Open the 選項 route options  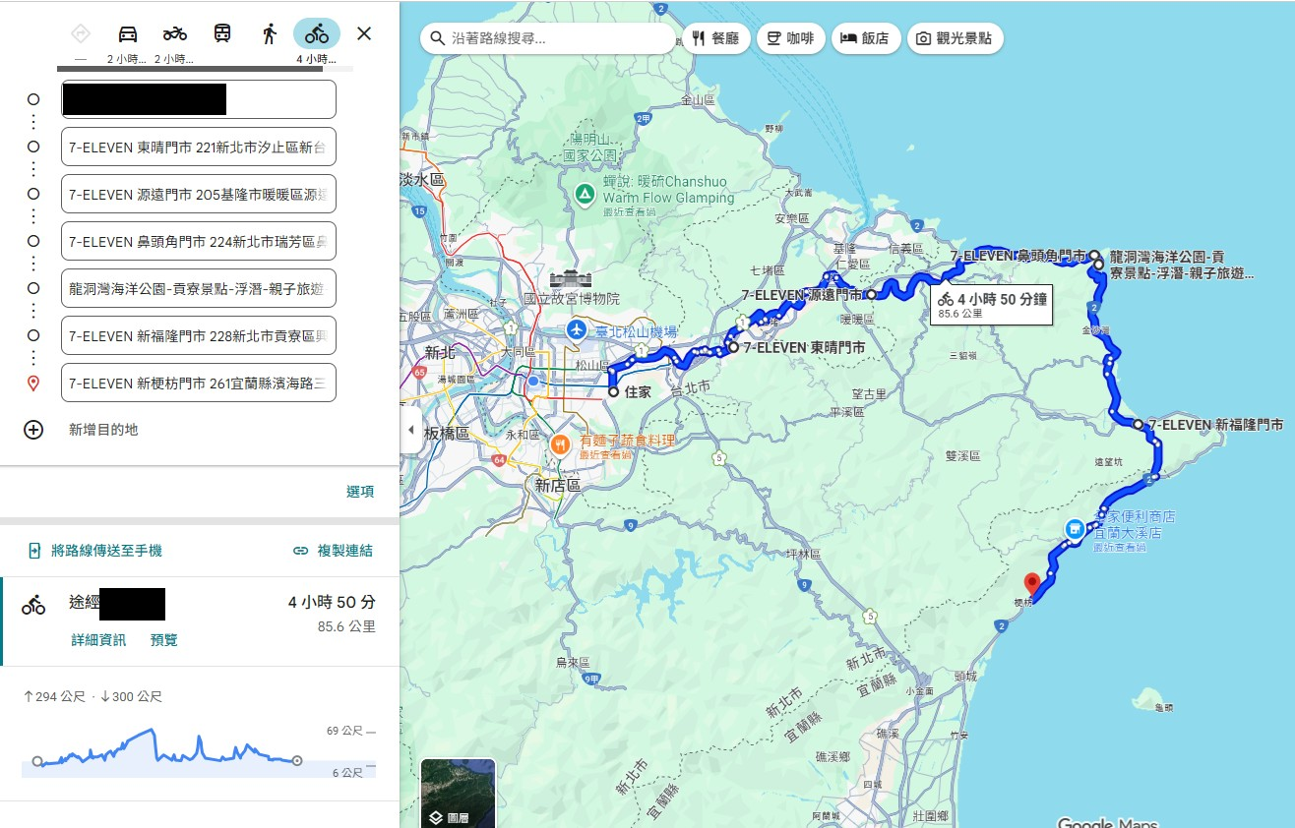360,492
